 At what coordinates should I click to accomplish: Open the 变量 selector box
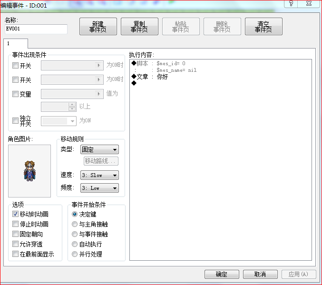pyautogui.click(x=72, y=94)
